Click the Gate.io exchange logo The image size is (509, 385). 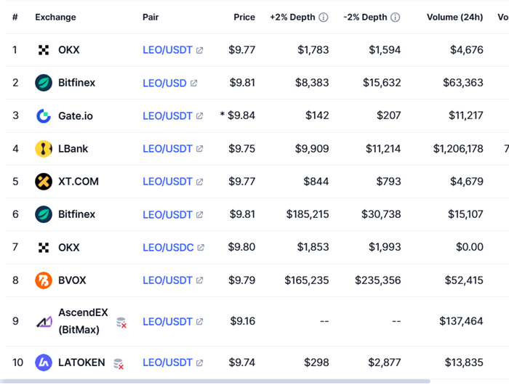(x=44, y=116)
